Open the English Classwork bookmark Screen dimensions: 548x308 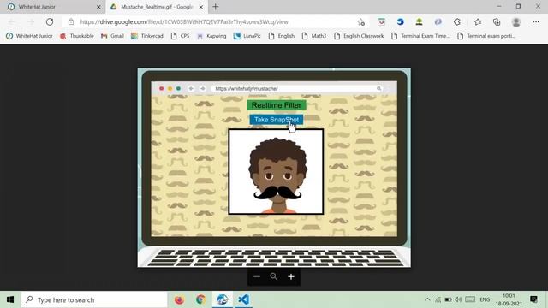pyautogui.click(x=359, y=36)
